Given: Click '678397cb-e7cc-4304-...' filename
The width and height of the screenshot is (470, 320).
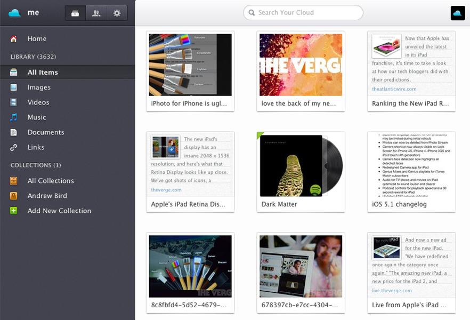Looking at the screenshot, I should point(299,305).
